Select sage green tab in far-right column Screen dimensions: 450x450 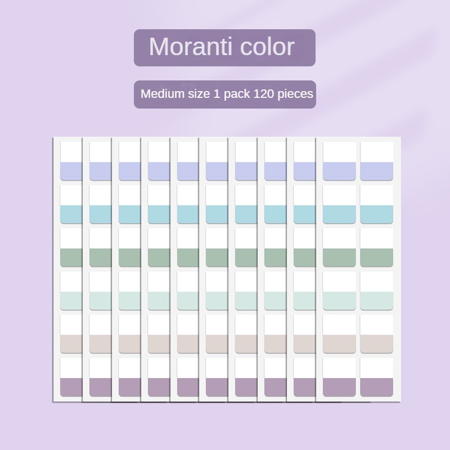tap(376, 257)
